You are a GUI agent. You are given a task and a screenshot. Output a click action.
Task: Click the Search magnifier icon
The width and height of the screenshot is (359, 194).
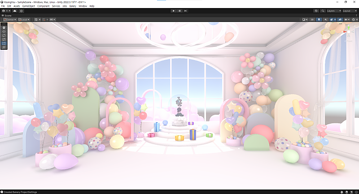pyautogui.click(x=322, y=11)
